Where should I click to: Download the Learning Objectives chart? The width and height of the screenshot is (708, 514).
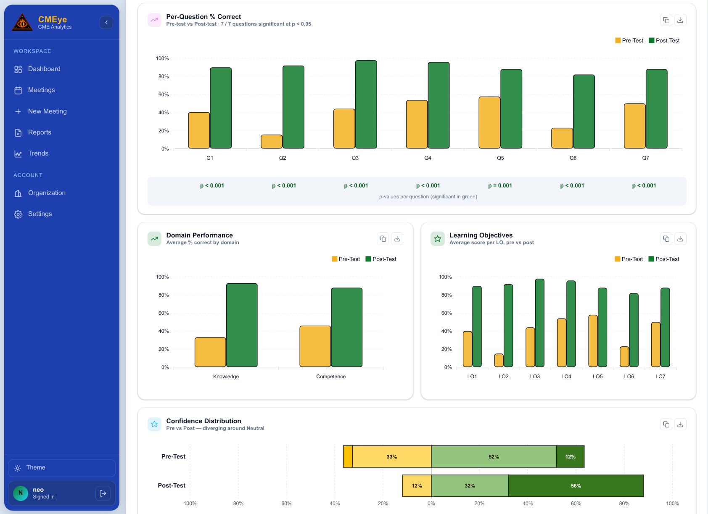(680, 239)
